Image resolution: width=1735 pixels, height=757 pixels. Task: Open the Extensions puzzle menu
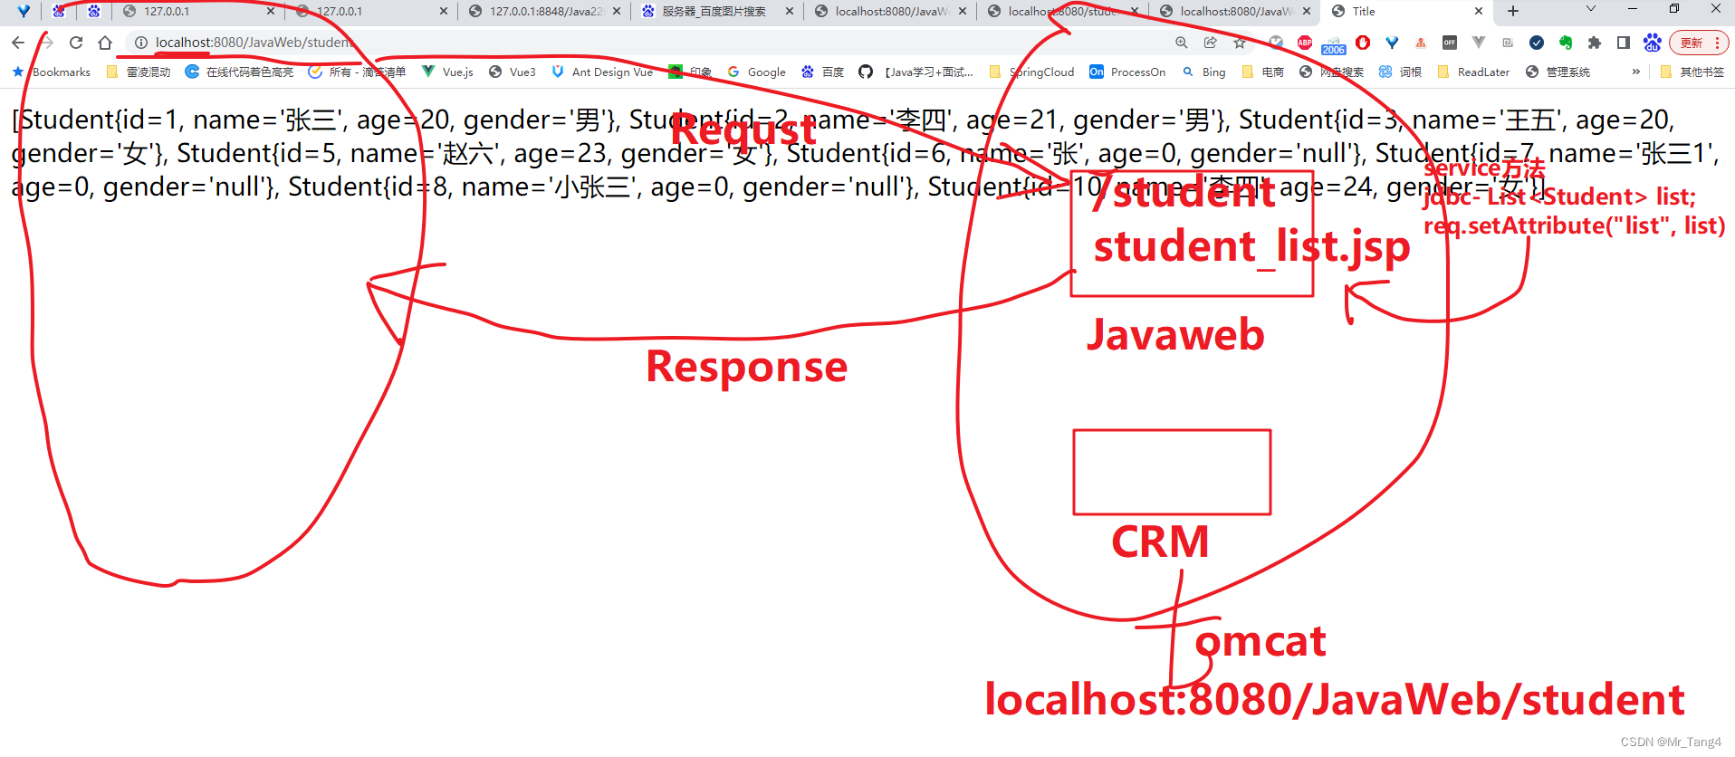click(x=1595, y=43)
